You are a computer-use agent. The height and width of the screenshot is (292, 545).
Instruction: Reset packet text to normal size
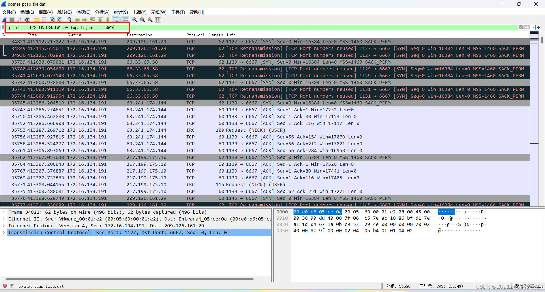click(150, 20)
